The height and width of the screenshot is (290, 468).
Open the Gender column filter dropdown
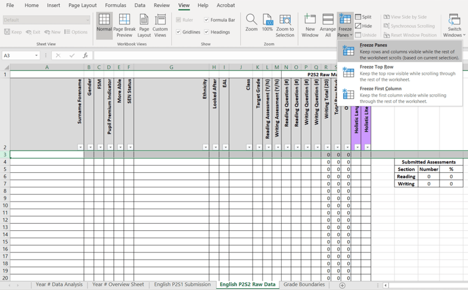tap(90, 147)
